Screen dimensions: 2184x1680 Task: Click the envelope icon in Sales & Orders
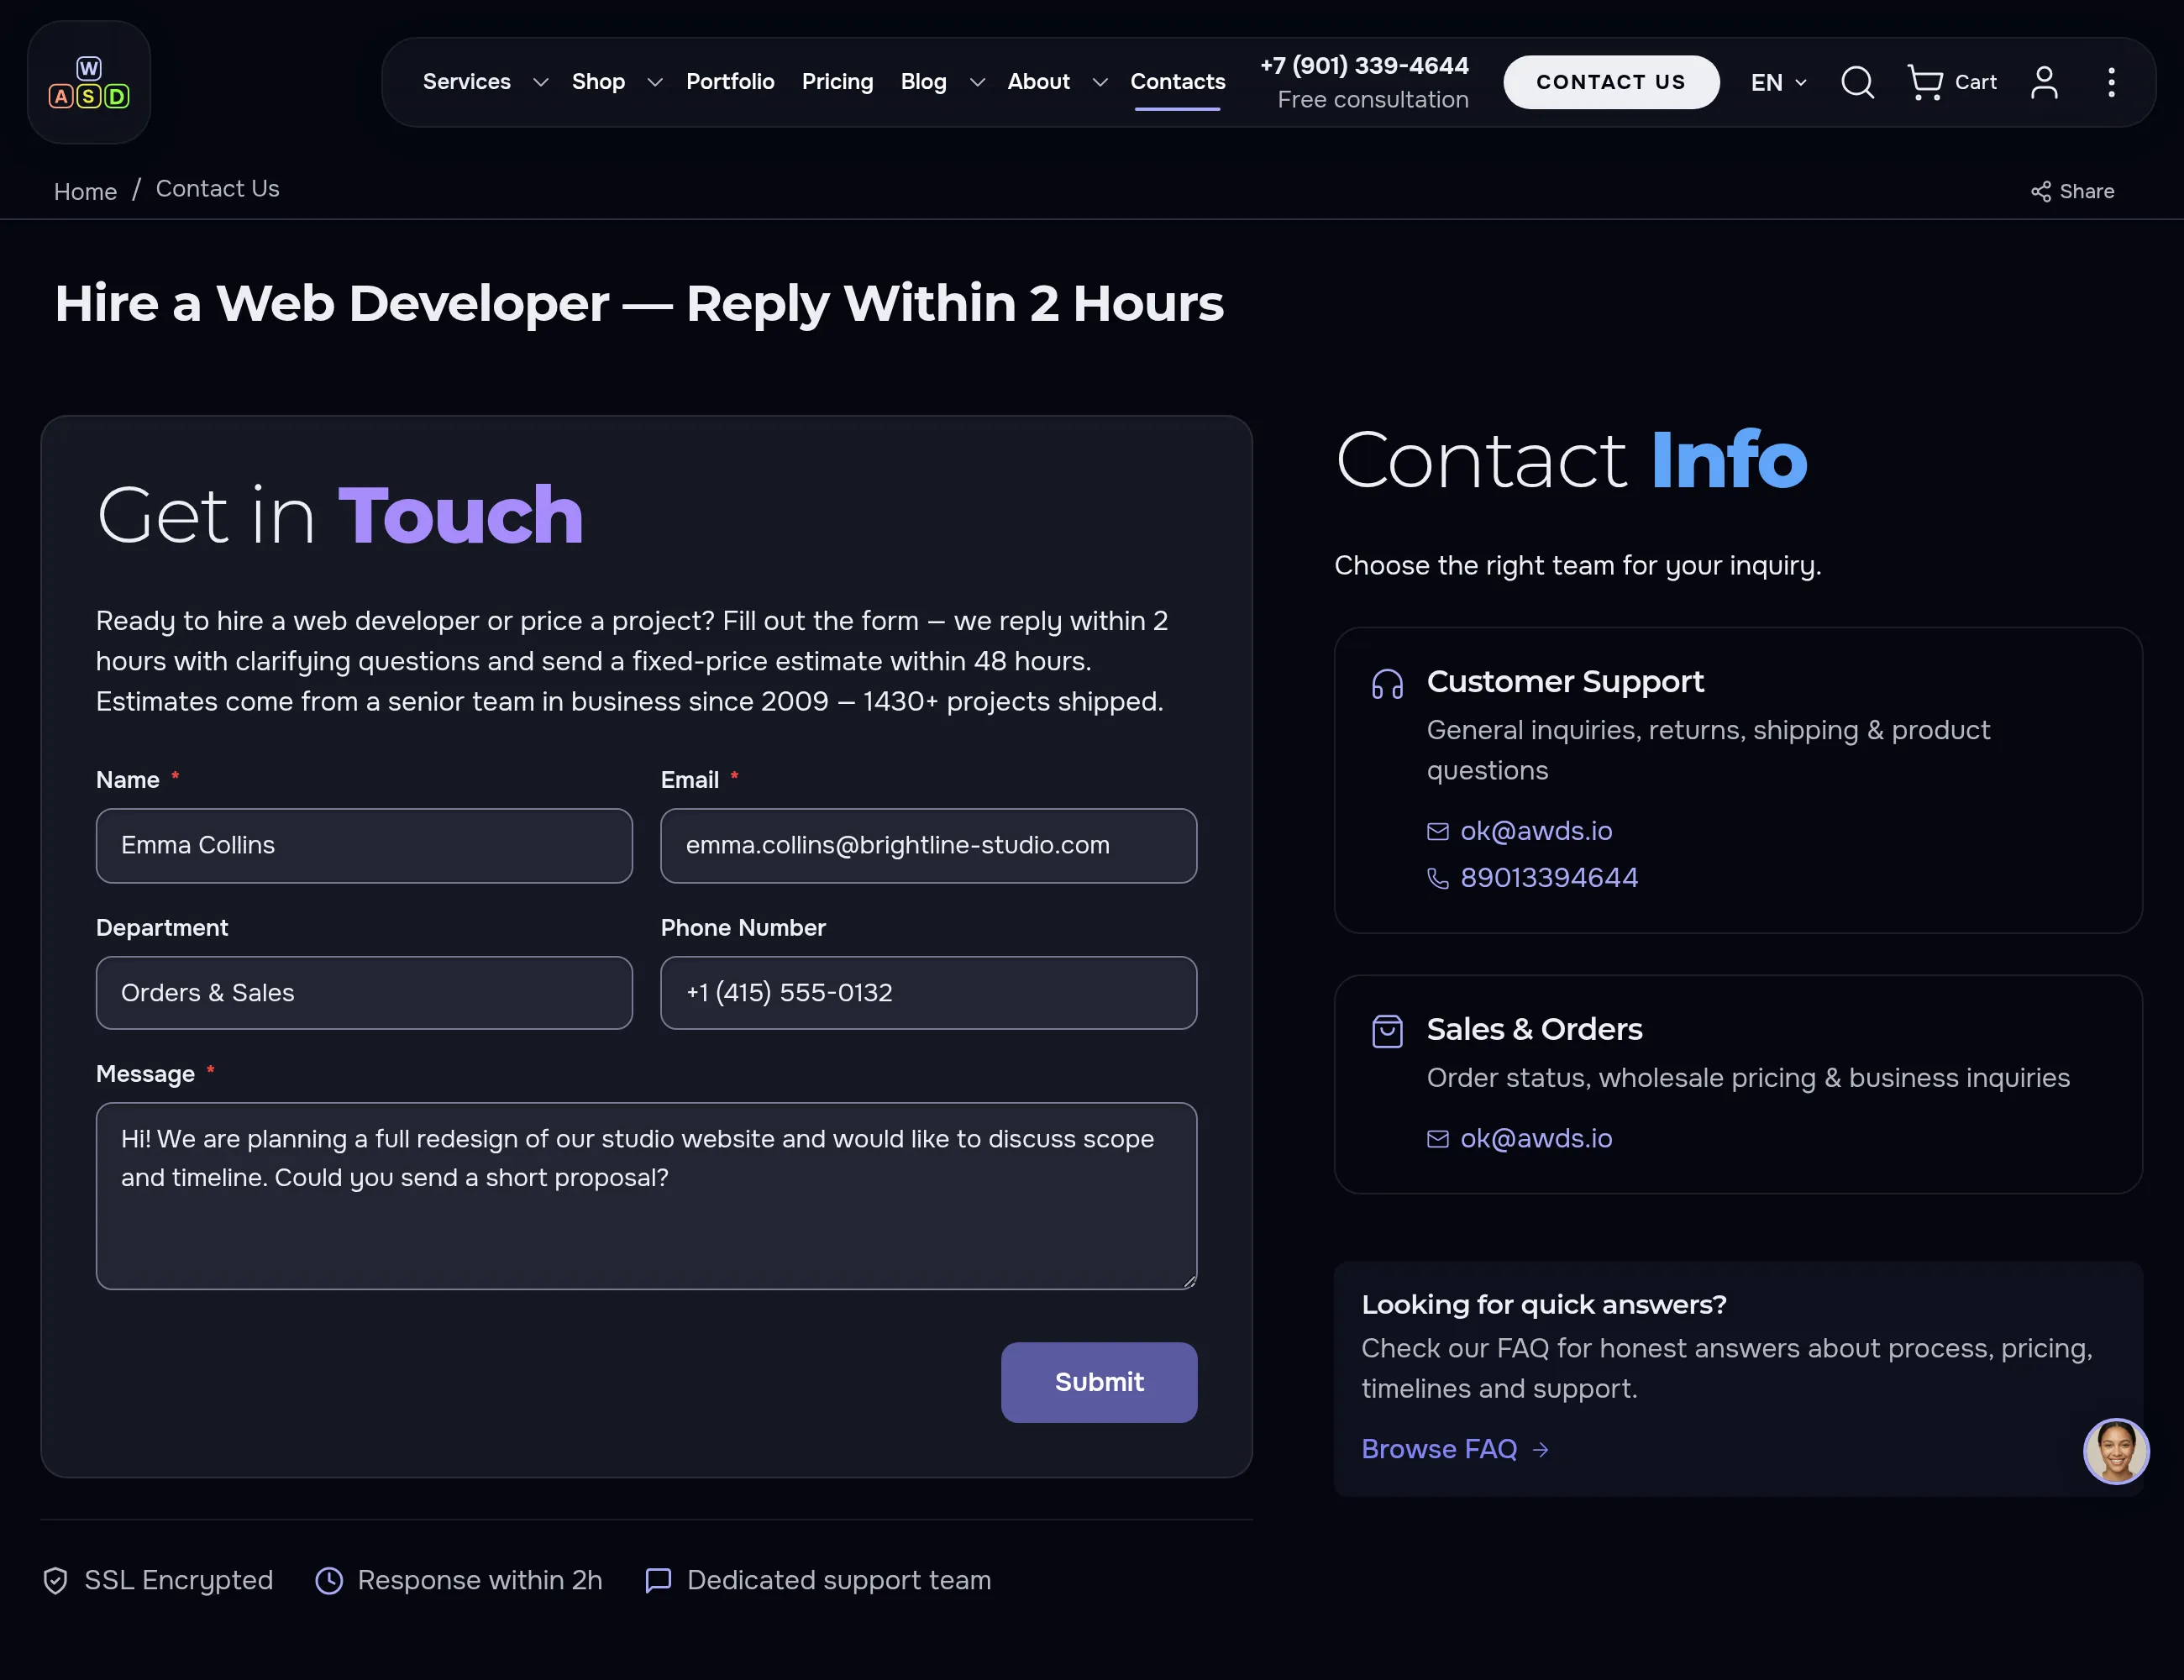point(1437,1139)
